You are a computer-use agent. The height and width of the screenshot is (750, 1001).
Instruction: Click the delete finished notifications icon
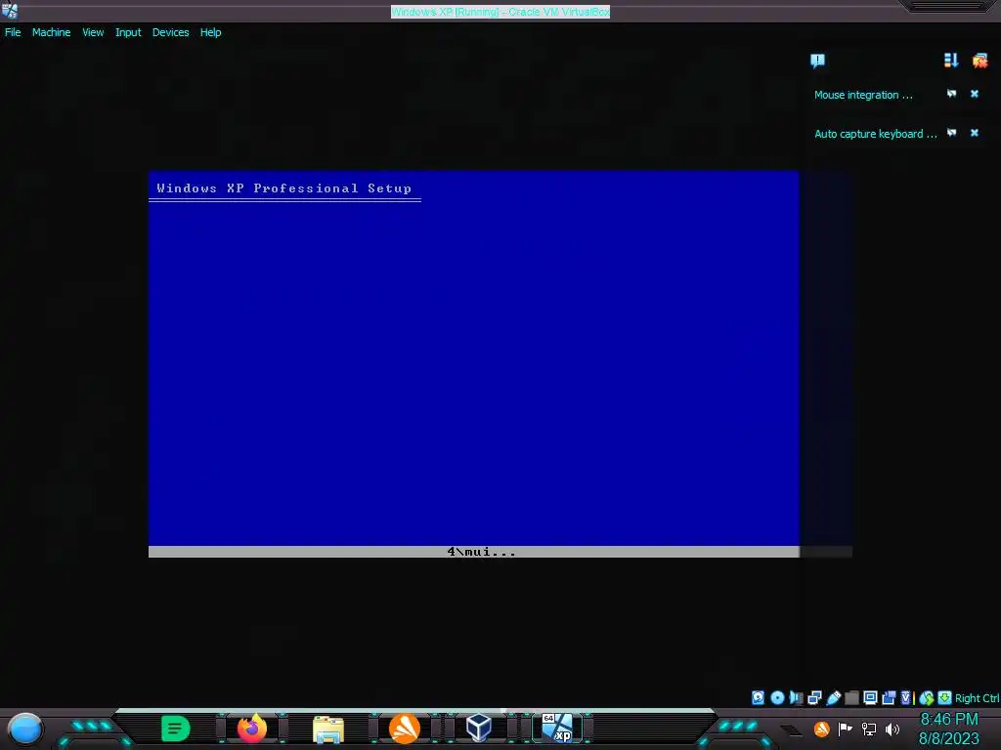(979, 61)
